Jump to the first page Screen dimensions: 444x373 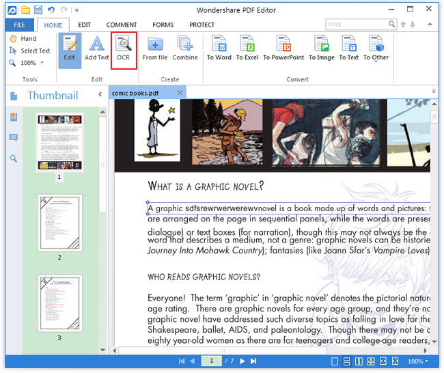click(x=182, y=361)
